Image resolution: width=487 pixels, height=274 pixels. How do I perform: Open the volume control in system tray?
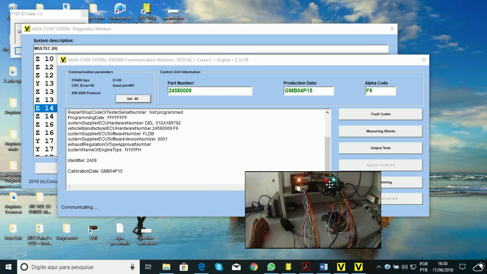[404, 267]
